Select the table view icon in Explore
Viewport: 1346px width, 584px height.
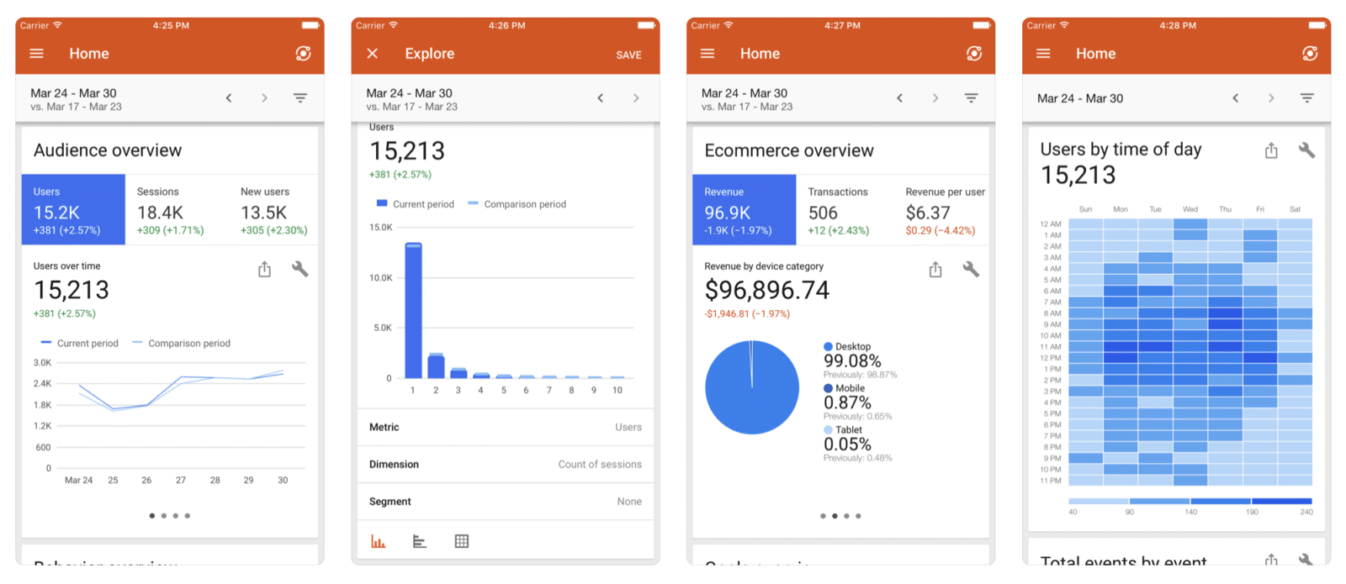(462, 542)
